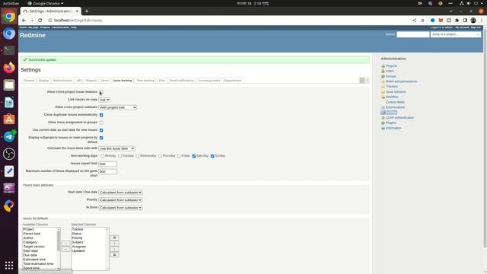This screenshot has width=487, height=274.
Task: Click Issues export limit field
Action: pos(108,164)
